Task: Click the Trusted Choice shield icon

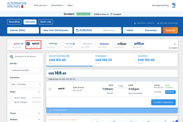Action: (135, 23)
